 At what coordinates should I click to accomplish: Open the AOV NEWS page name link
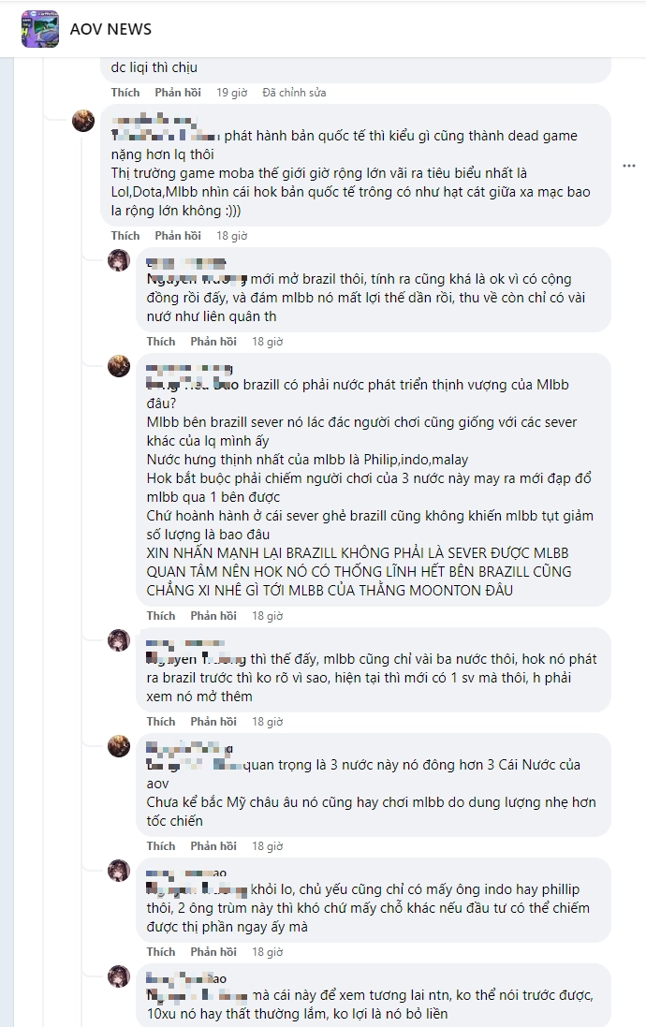tap(110, 29)
